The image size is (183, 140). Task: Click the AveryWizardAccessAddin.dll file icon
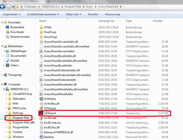pos(41,42)
